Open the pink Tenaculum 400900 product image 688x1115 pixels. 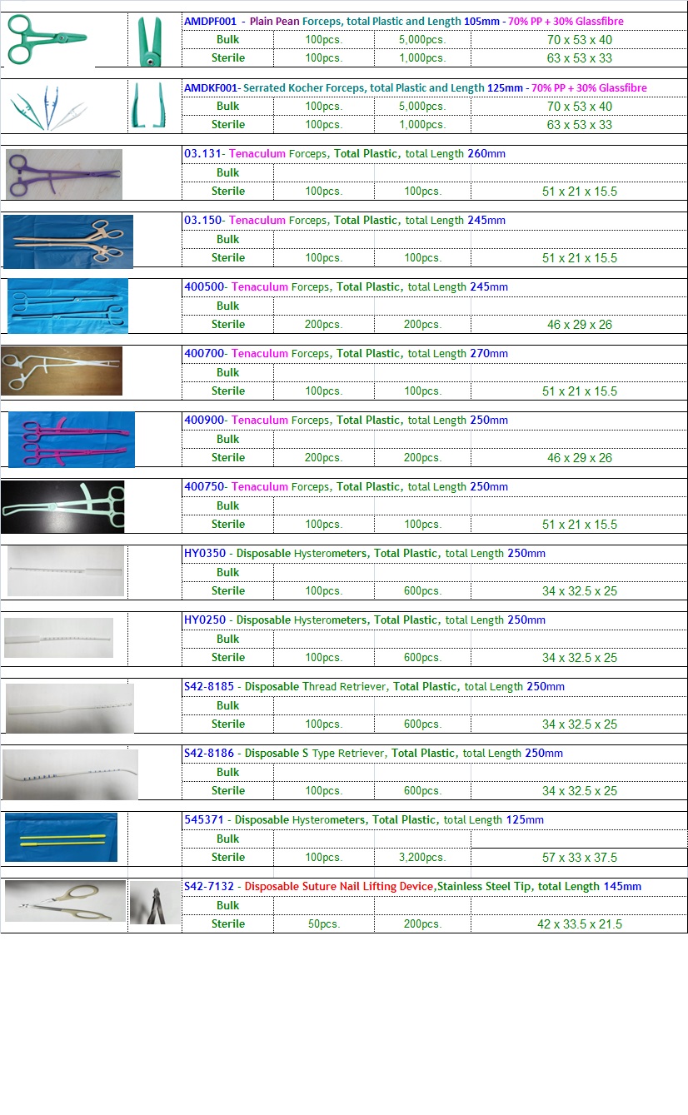pyautogui.click(x=71, y=440)
